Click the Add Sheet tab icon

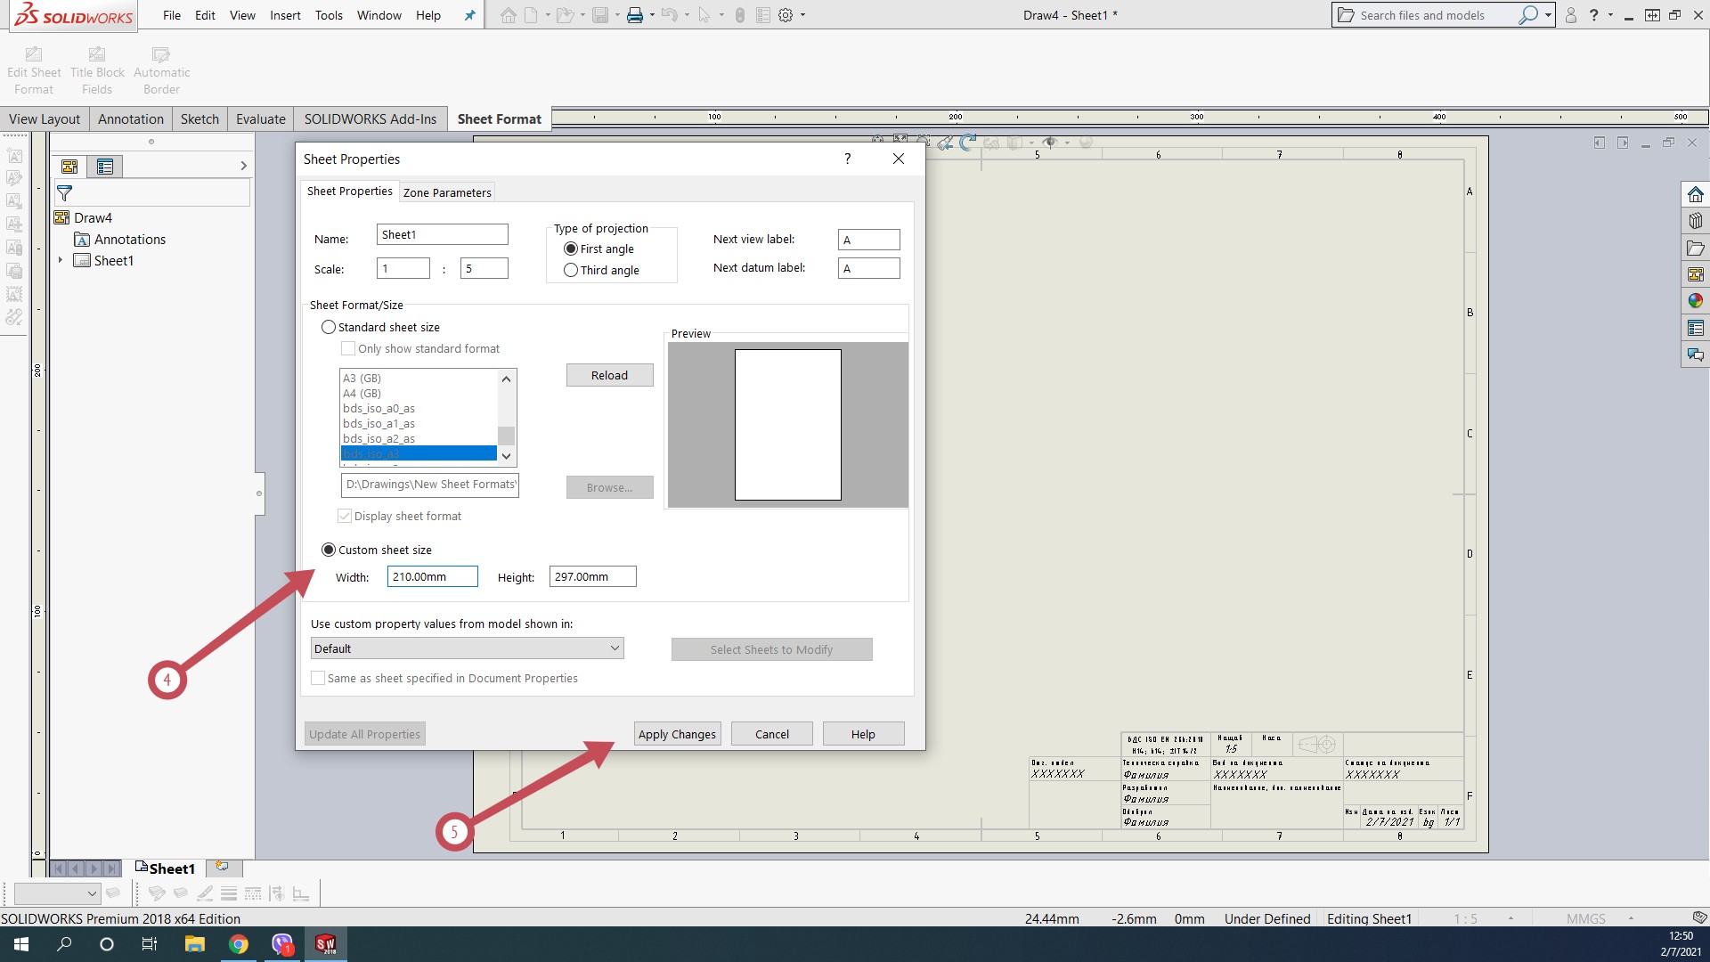click(222, 867)
